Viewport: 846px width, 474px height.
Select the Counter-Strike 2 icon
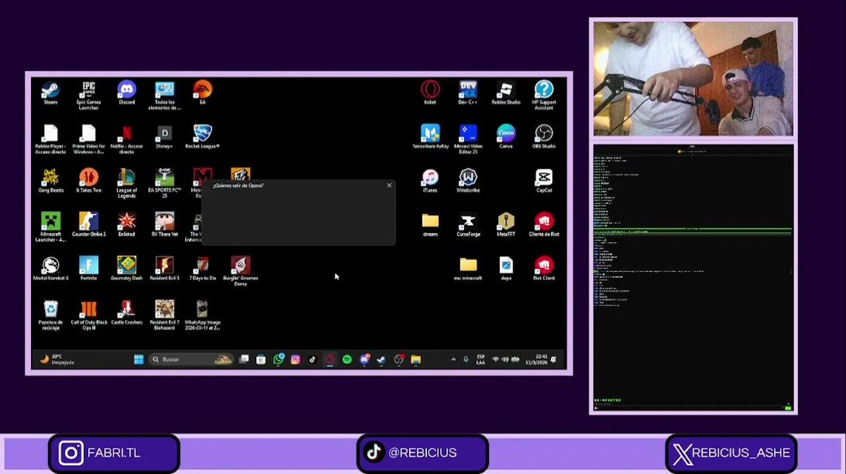[88, 225]
